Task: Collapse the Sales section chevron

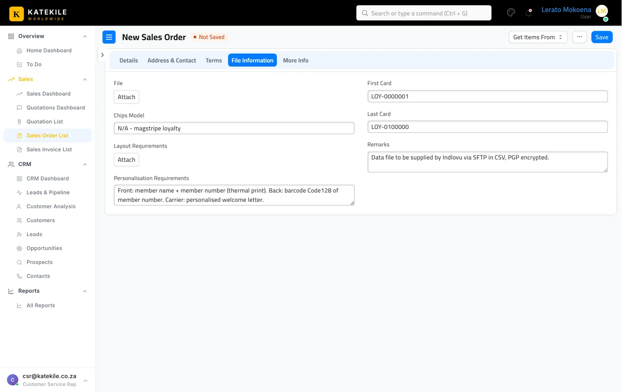Action: point(85,80)
